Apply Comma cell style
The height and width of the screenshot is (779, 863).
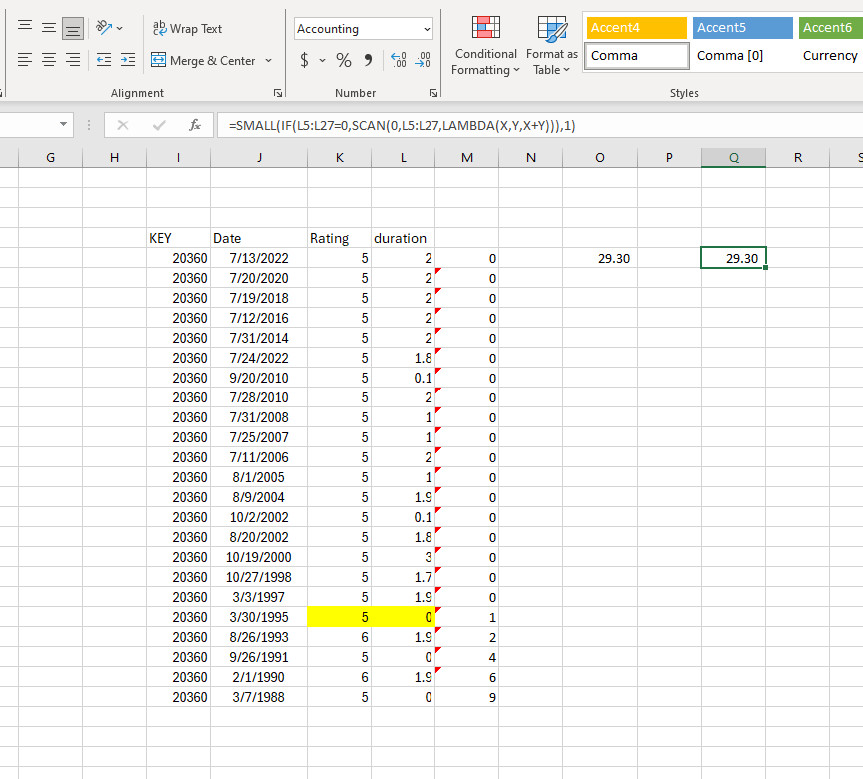637,56
